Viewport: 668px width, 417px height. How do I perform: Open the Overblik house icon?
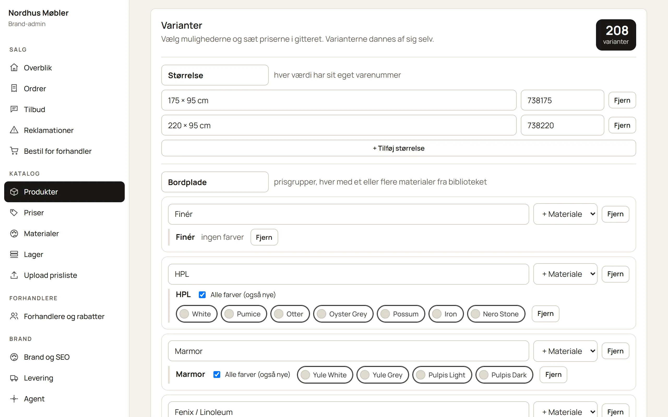coord(14,68)
